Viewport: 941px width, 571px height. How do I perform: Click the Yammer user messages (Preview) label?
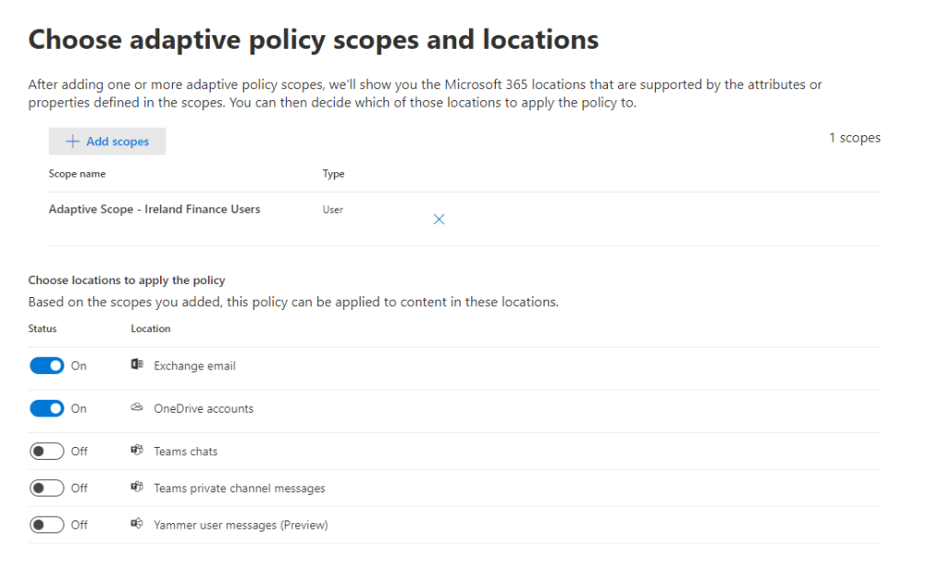tap(241, 525)
